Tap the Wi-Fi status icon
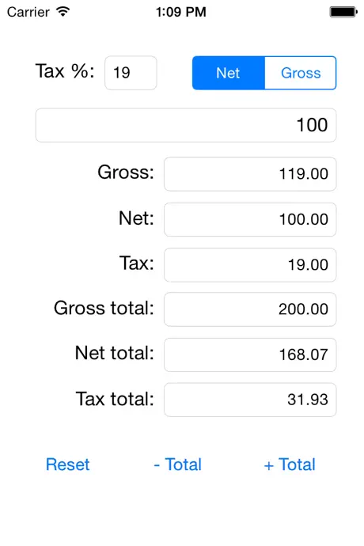 (63, 12)
